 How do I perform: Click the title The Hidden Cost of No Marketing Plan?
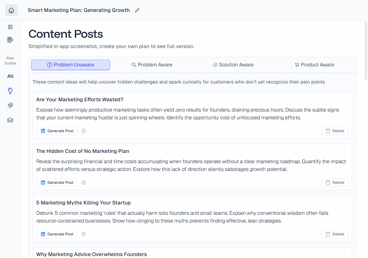click(83, 151)
